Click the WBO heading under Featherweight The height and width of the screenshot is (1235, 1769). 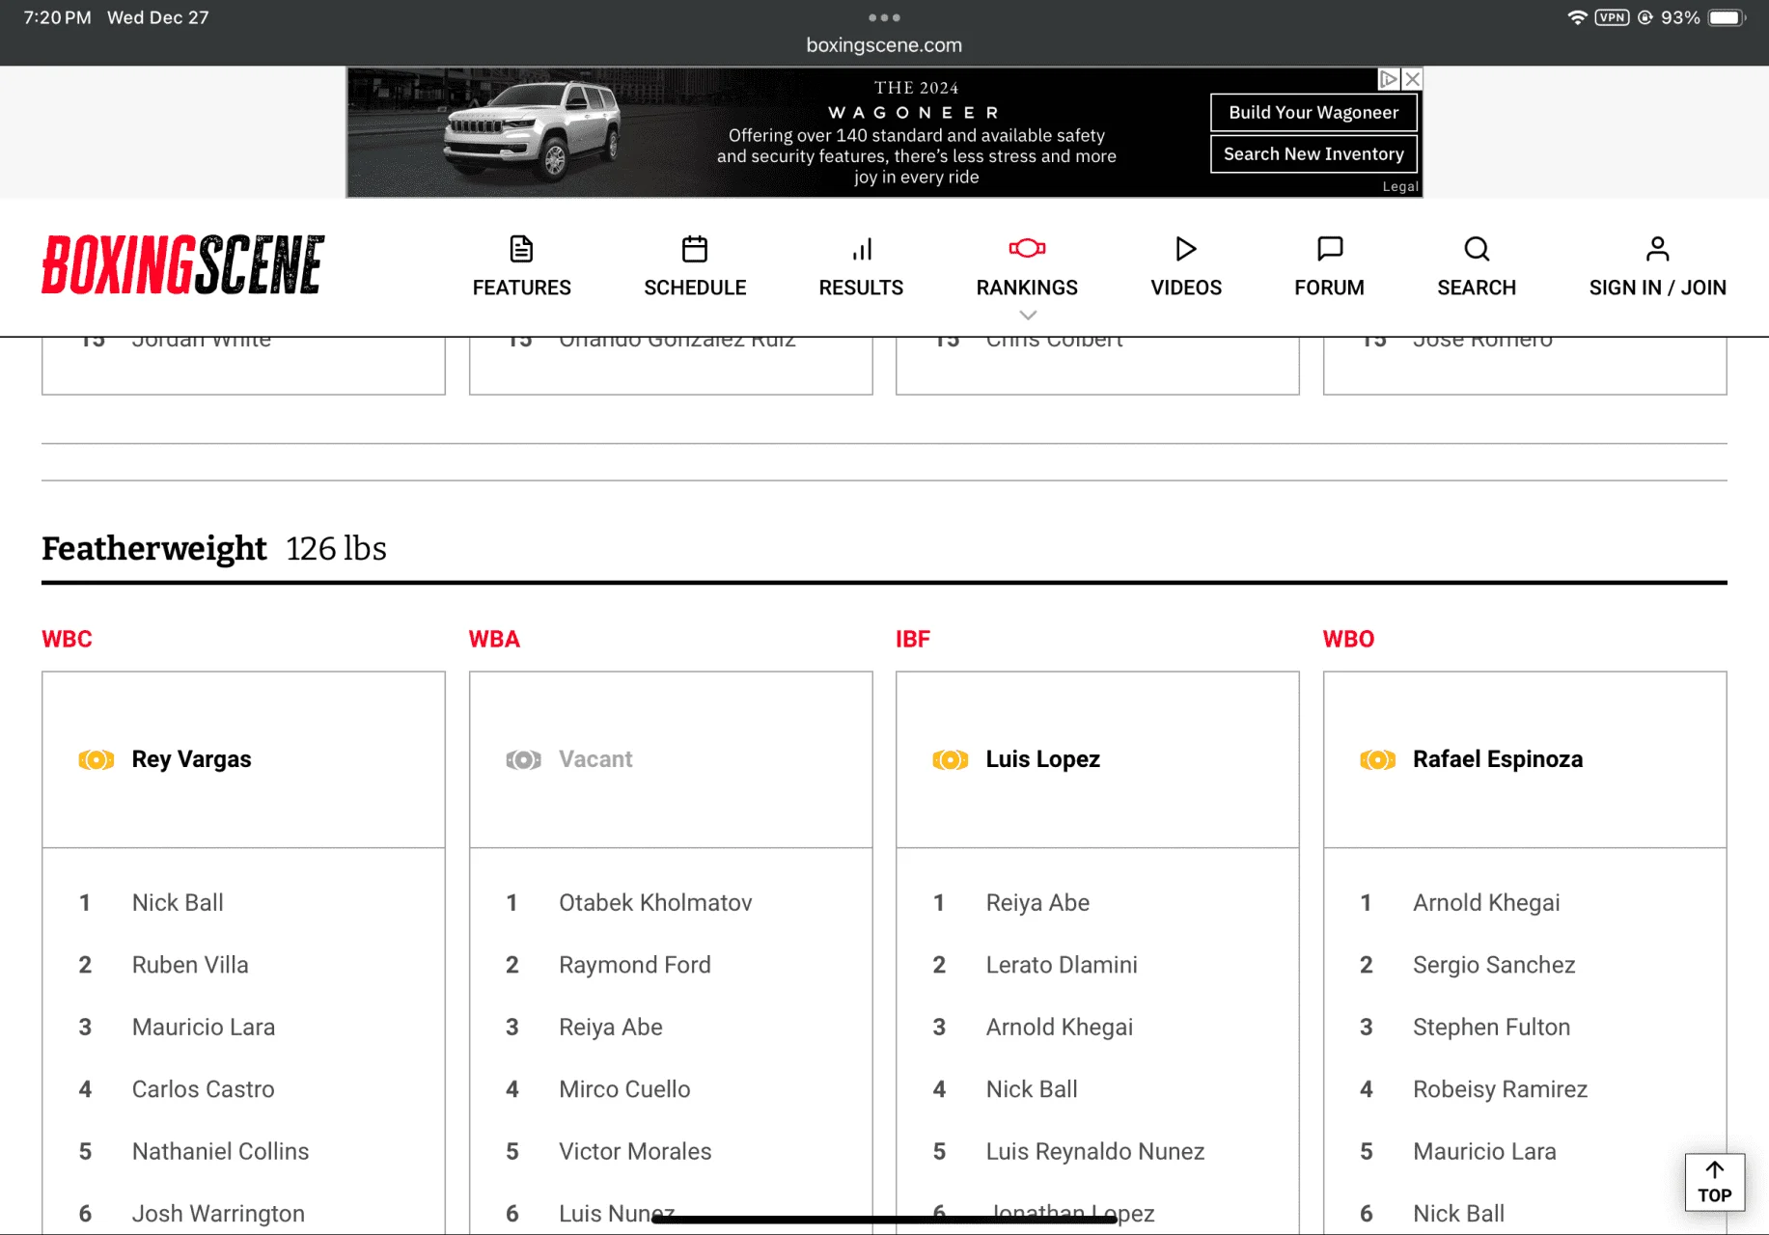(x=1348, y=639)
